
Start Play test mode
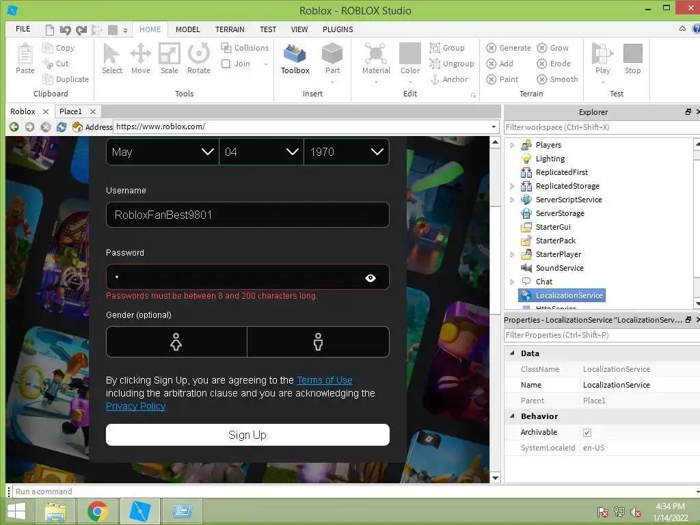[x=602, y=59]
